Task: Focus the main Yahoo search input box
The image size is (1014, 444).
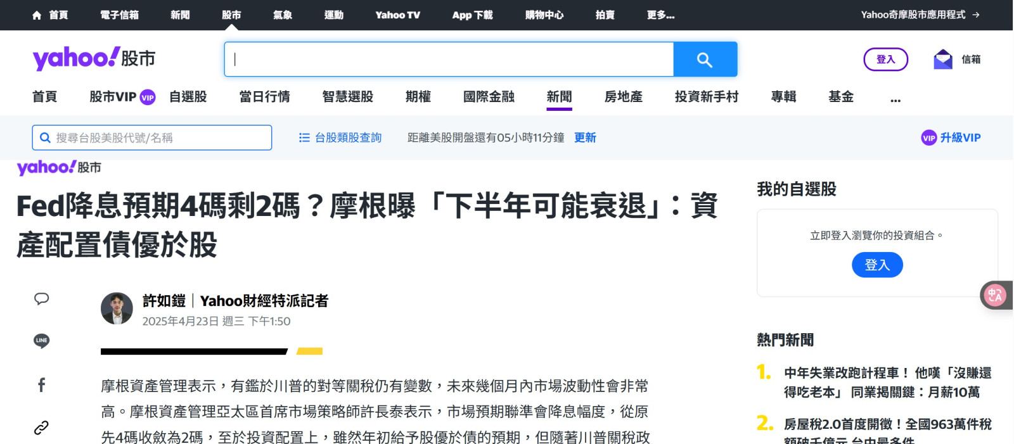Action: (x=449, y=60)
